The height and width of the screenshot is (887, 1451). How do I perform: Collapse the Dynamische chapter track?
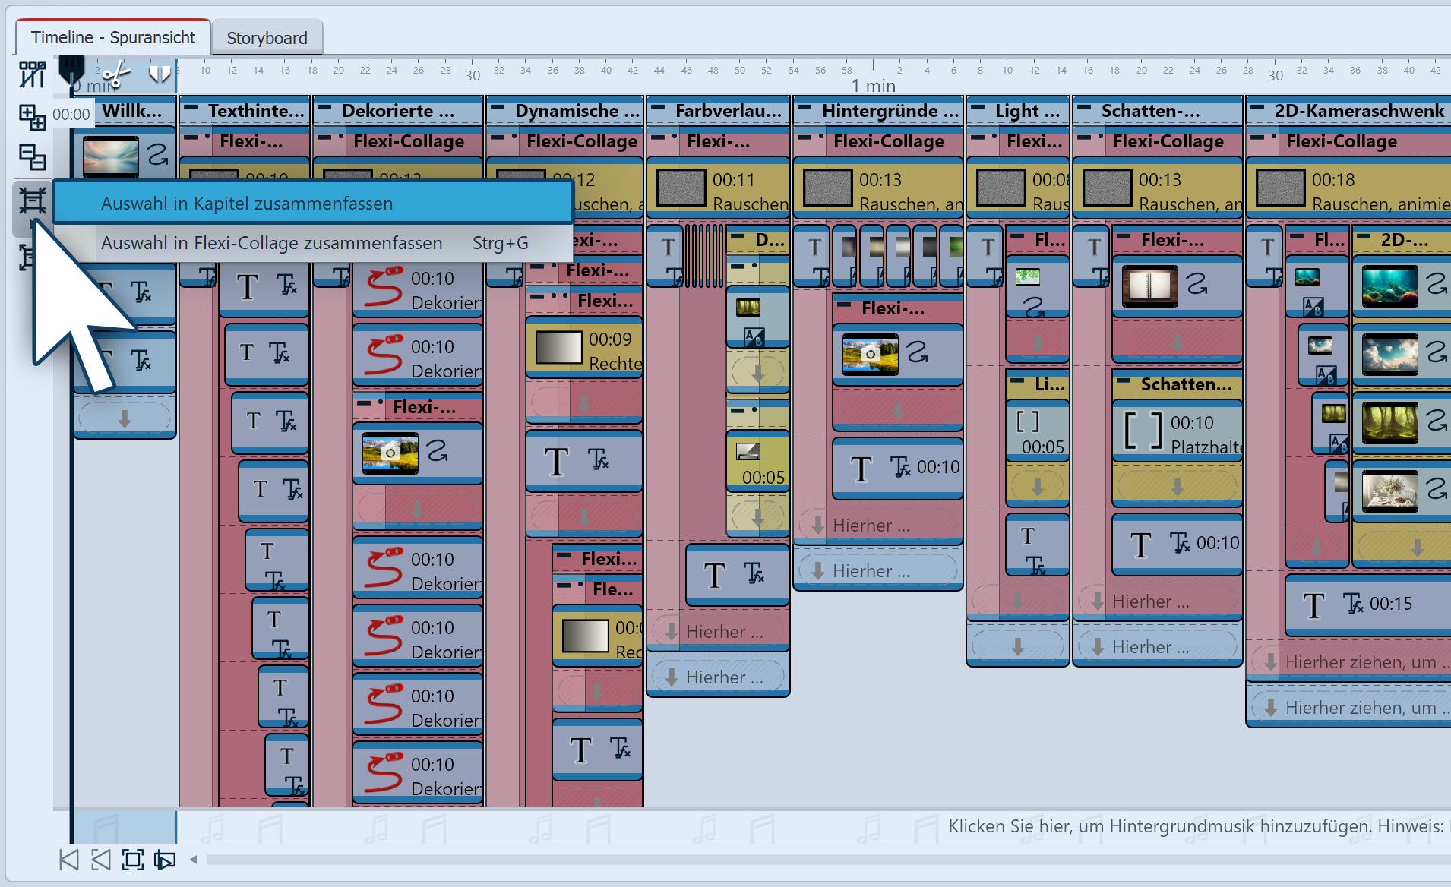click(498, 109)
